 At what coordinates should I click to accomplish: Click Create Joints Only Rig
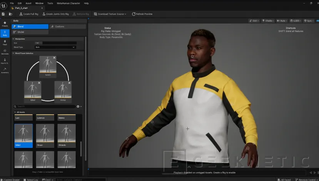(x=55, y=14)
